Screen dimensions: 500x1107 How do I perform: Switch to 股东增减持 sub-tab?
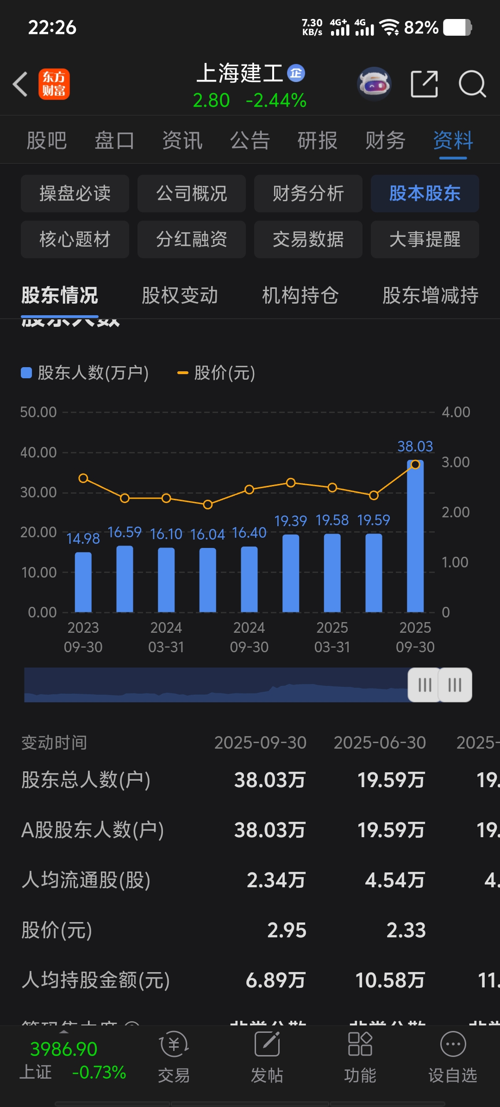pos(431,295)
